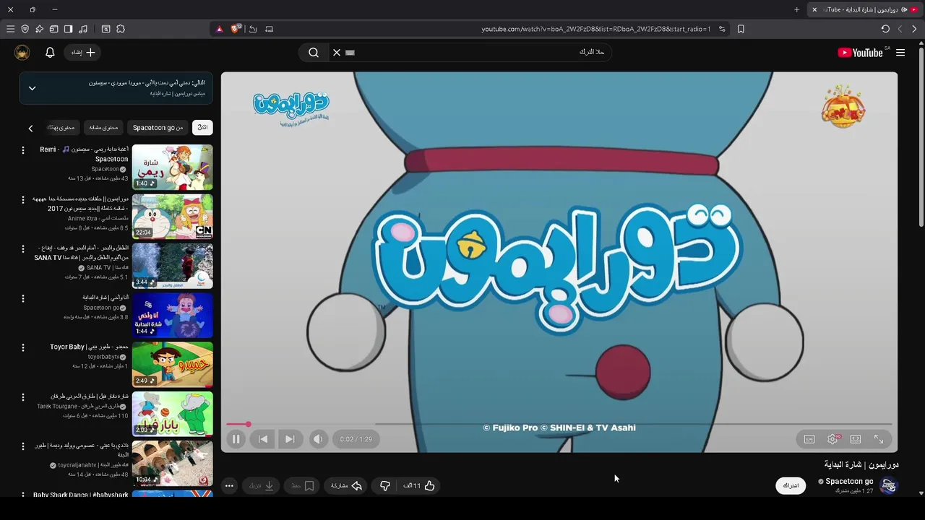
Task: Open the browser sidebar panel toggle
Action: click(68, 29)
